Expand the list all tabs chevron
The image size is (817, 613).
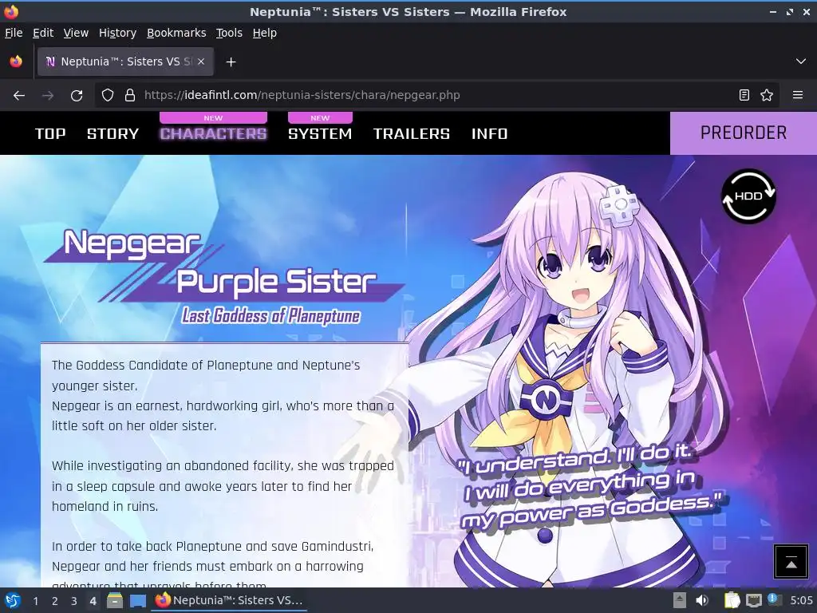pos(801,61)
